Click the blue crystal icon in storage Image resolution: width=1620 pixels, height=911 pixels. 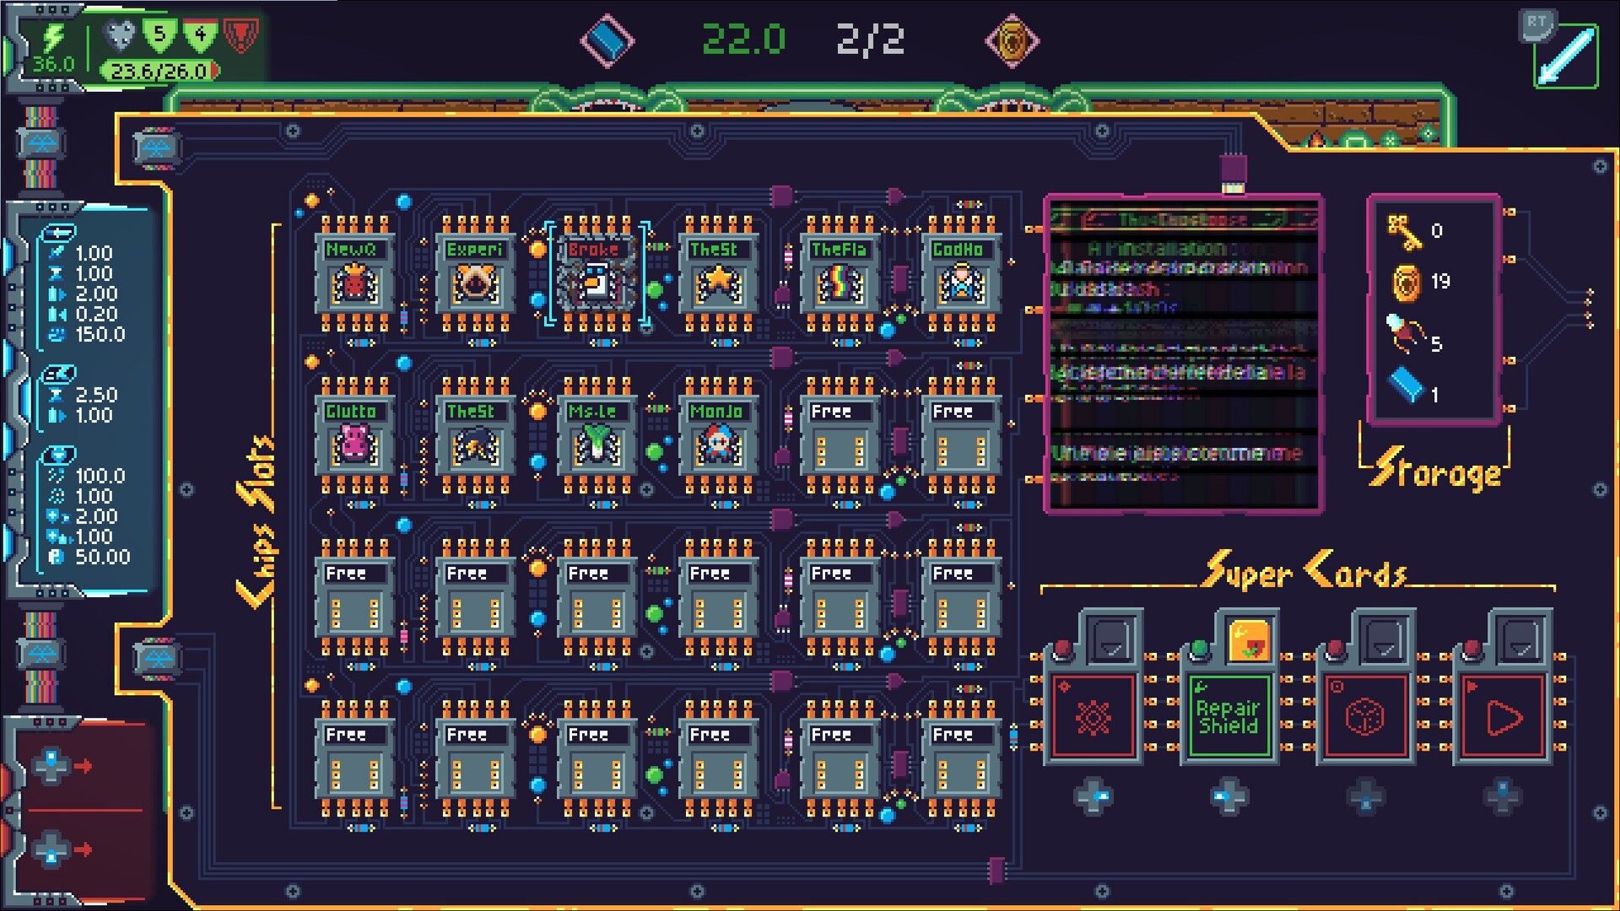pyautogui.click(x=1407, y=385)
